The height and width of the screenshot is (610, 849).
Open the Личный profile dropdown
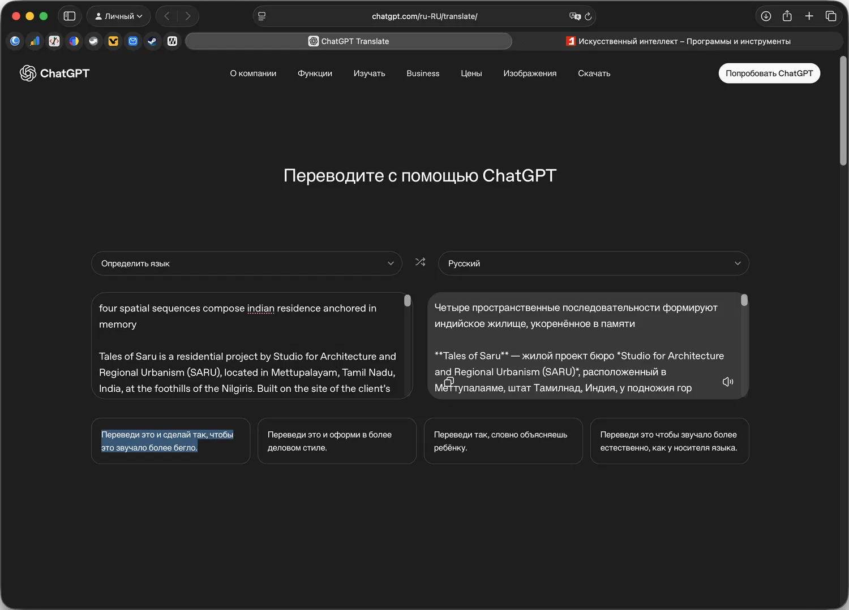point(119,16)
